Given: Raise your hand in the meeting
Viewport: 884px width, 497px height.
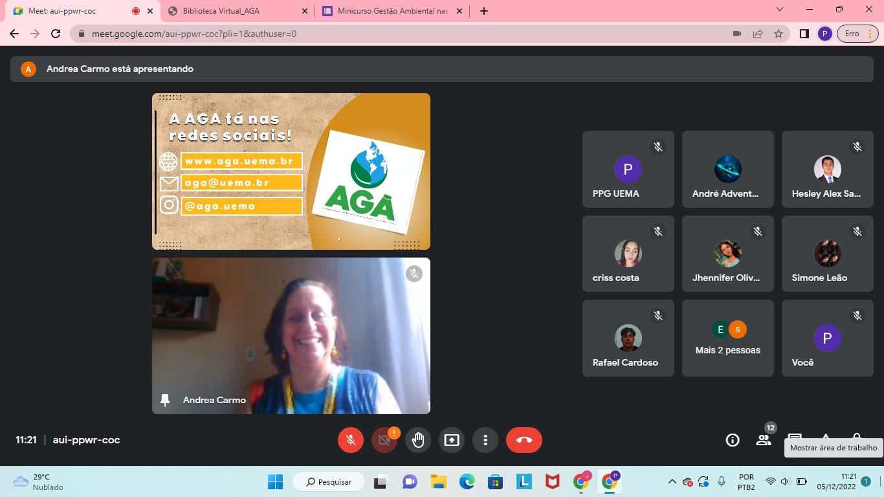Looking at the screenshot, I should click(418, 440).
